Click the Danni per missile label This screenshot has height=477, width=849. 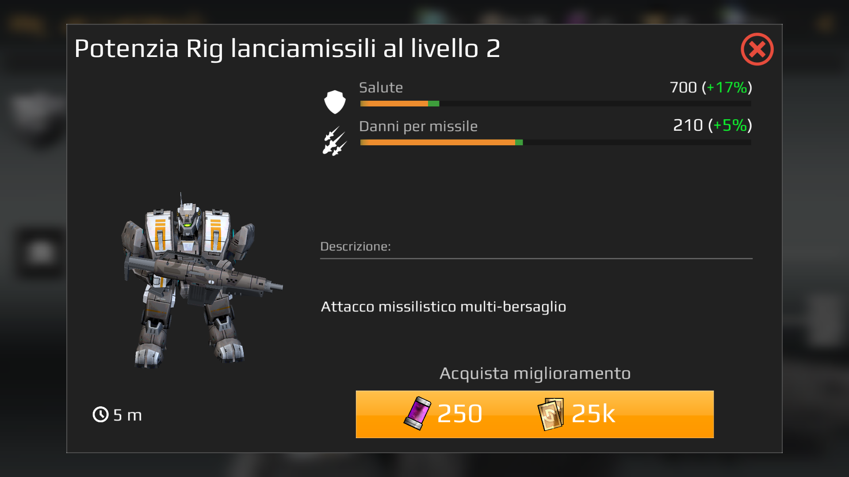click(x=418, y=127)
